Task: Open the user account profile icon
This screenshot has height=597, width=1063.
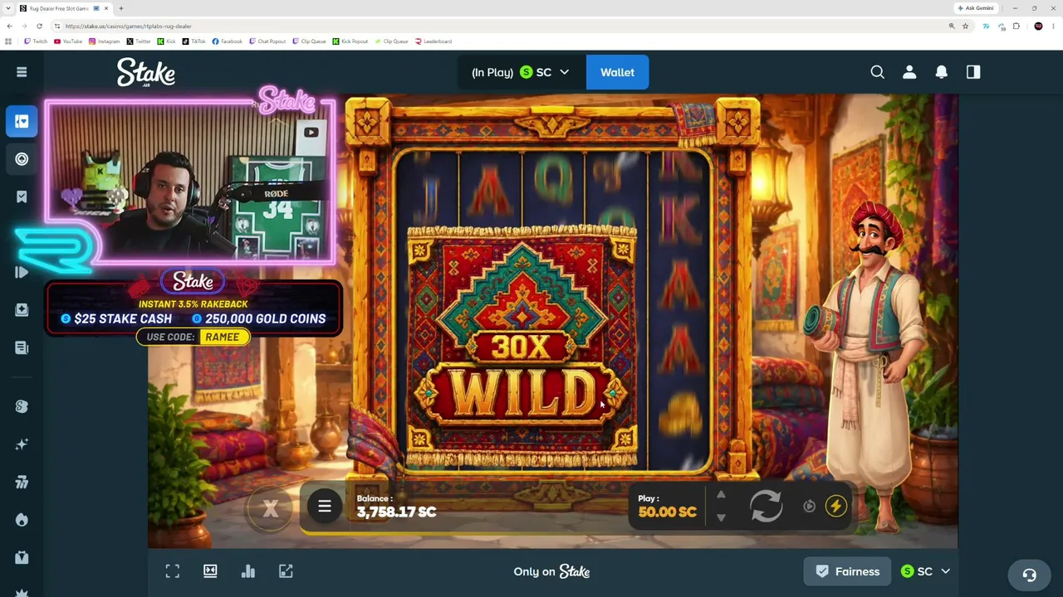Action: point(909,72)
